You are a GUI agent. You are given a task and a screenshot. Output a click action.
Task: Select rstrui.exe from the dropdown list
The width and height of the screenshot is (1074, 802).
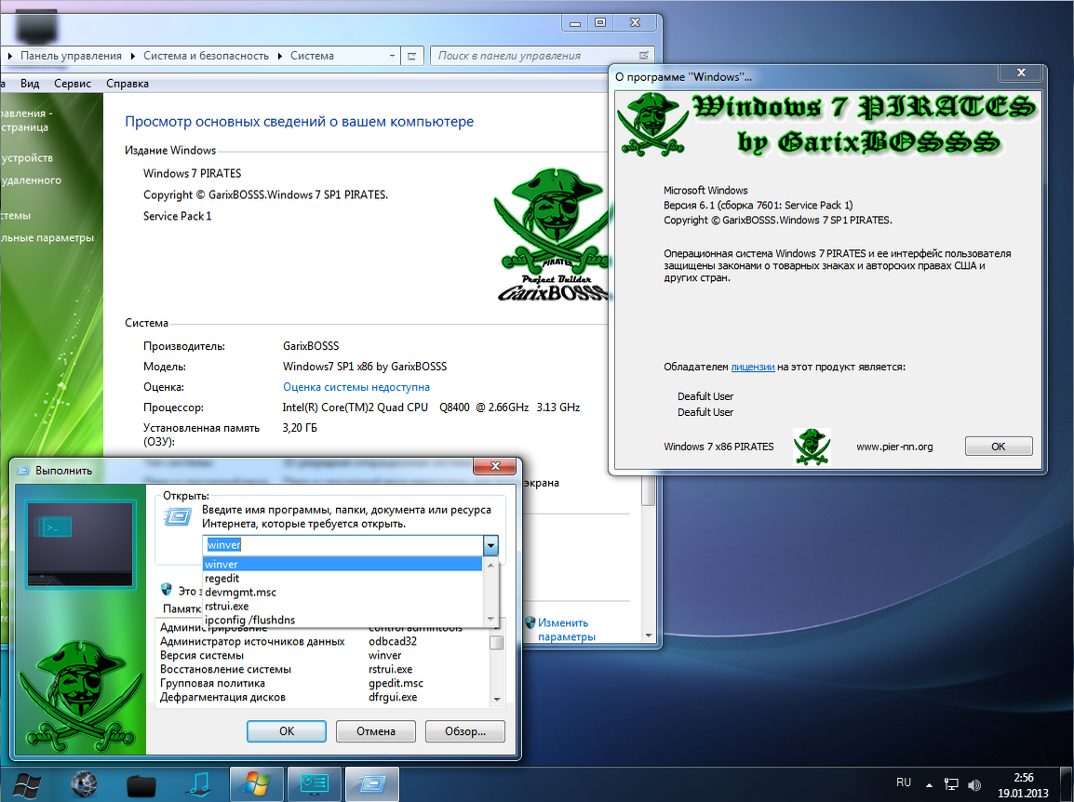(x=343, y=606)
